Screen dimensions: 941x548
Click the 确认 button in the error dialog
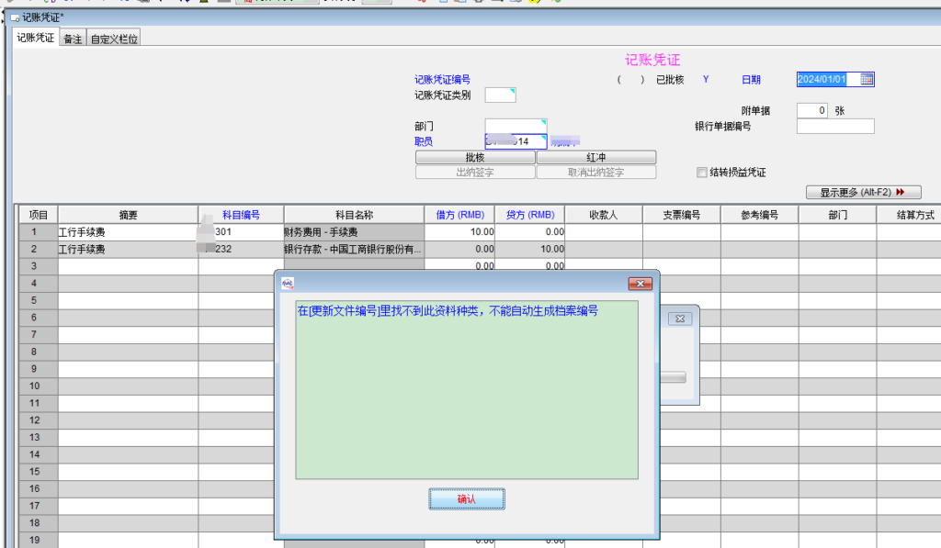(x=467, y=498)
